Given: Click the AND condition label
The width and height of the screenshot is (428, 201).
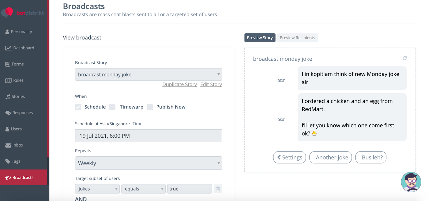Looking at the screenshot, I should (81, 199).
